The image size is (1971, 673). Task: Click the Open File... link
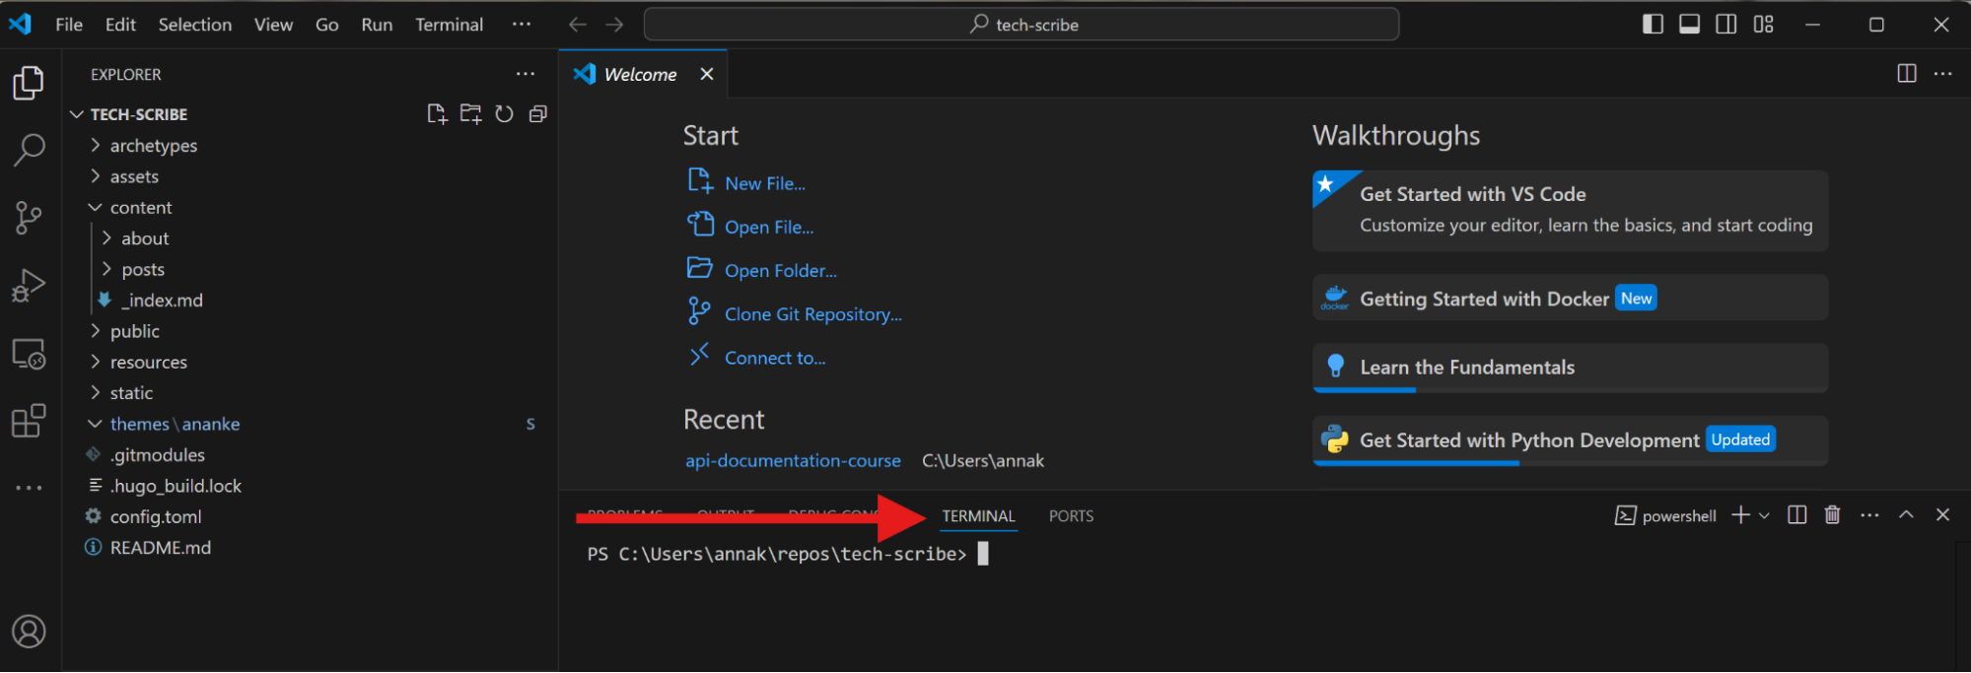769,227
